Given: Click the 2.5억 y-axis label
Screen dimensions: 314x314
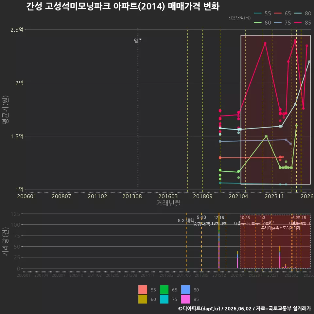Looking at the screenshot, I should click(x=17, y=30).
